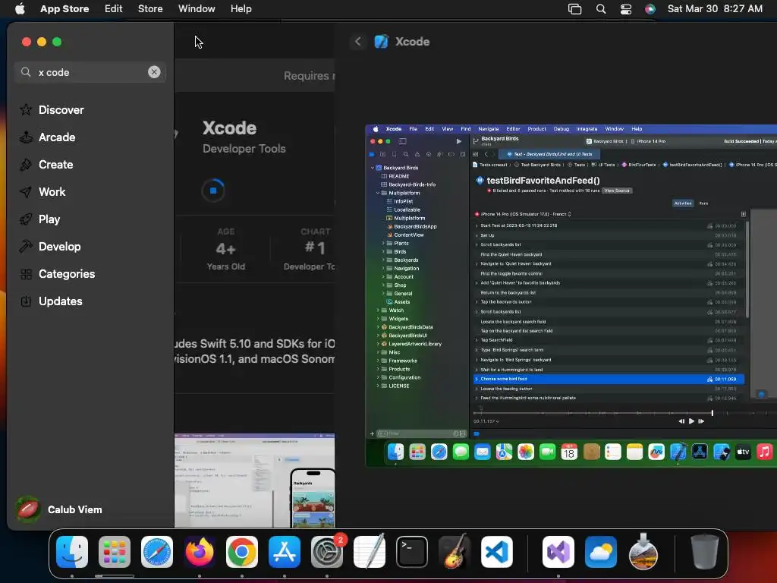Click the screen mirroring menu bar icon
This screenshot has width=777, height=583.
[575, 9]
